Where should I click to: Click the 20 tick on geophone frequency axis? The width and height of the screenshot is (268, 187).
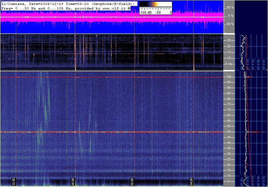(229, 46)
